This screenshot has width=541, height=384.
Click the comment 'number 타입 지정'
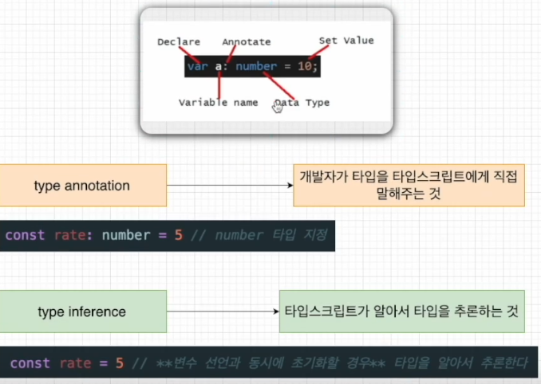(270, 235)
